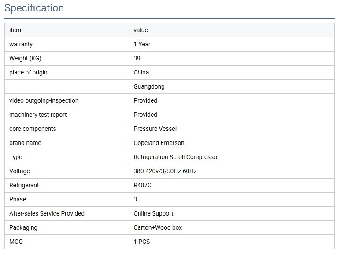Click the '1 PCS' MOQ value
This screenshot has width=340, height=253.
point(142,242)
